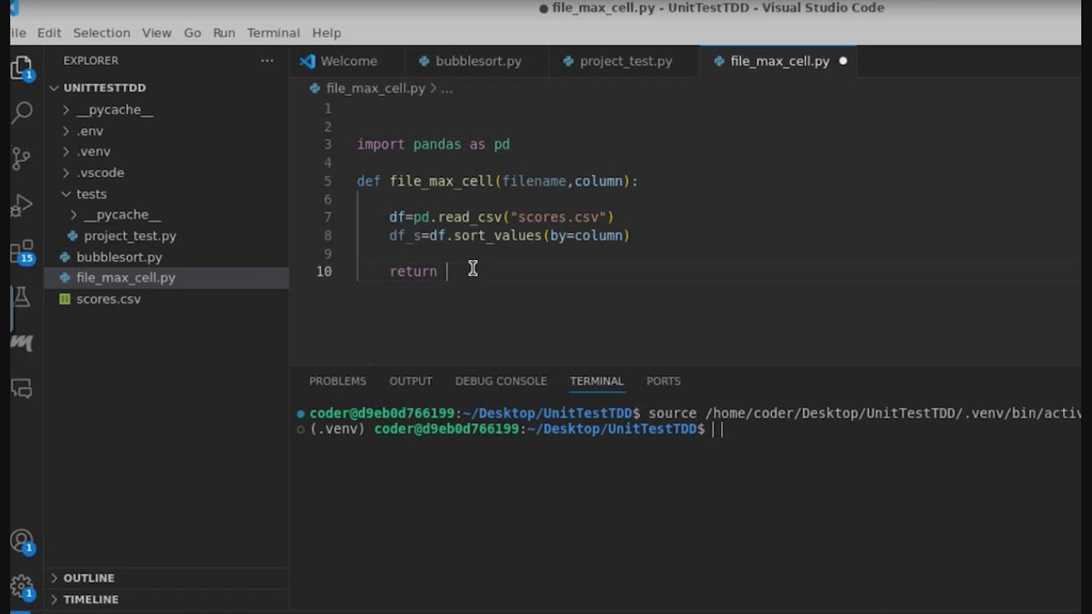Open the Manage gear icon

point(21,586)
